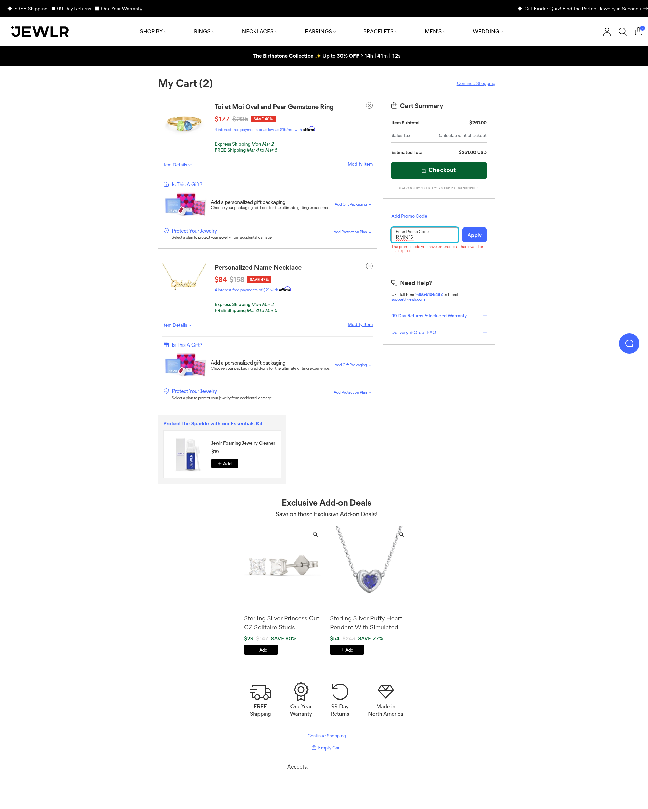Open the NECKLACES menu

coord(260,32)
